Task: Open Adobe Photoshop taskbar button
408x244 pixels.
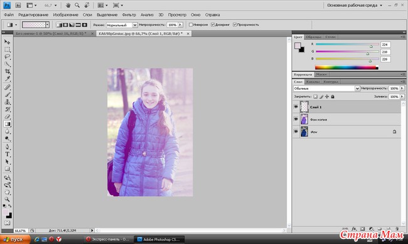Action: pyautogui.click(x=159, y=240)
